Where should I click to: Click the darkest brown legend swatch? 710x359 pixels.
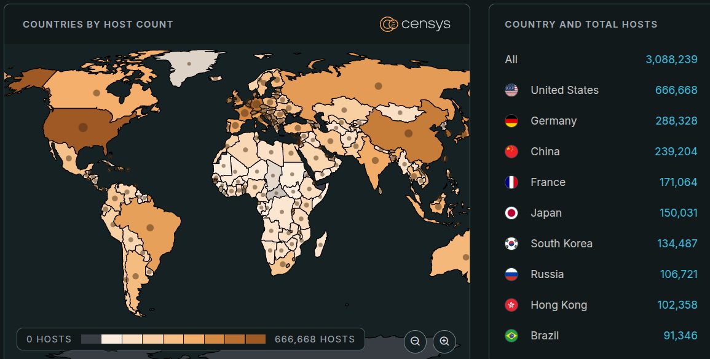click(x=255, y=339)
